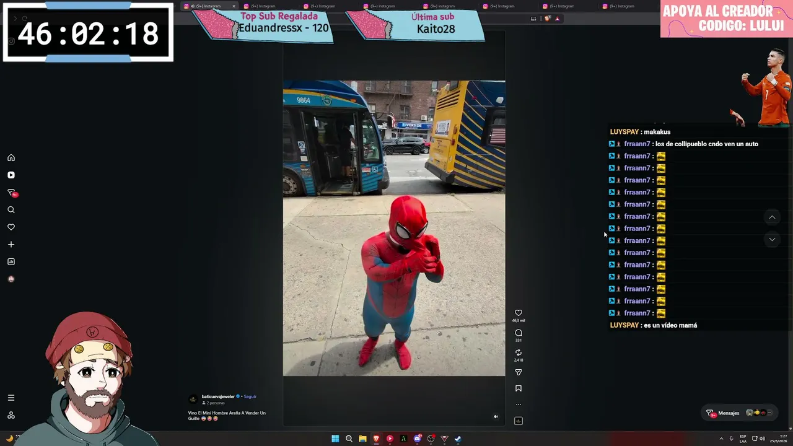This screenshot has height=446, width=793.
Task: Open the baticuevajeweler profile link
Action: [218, 396]
